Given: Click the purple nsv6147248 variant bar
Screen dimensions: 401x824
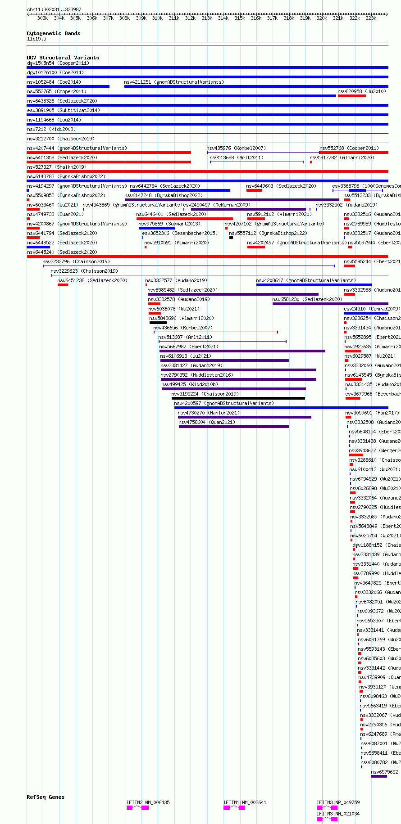Looking at the screenshot, I should [232, 200].
